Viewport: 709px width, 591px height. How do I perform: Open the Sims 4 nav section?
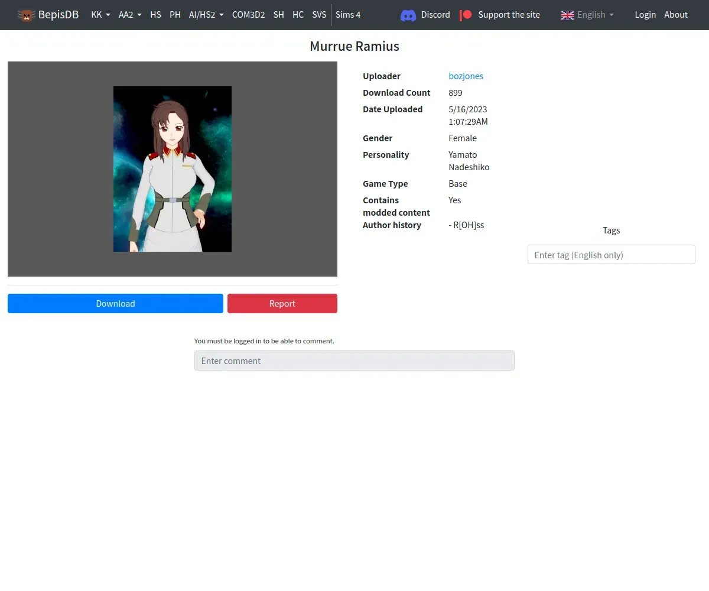[348, 15]
